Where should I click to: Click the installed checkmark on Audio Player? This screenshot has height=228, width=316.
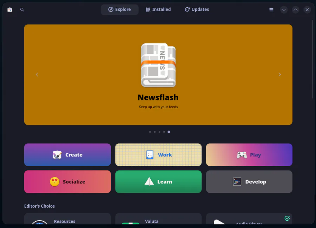(287, 218)
